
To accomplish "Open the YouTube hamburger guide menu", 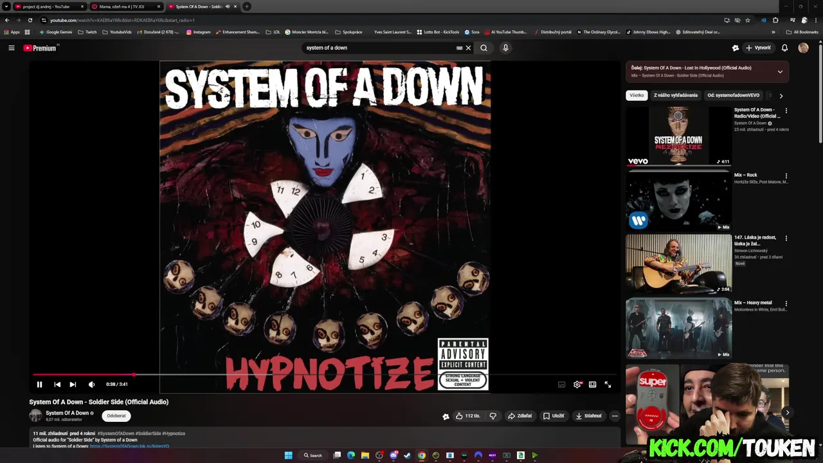I will coord(11,48).
